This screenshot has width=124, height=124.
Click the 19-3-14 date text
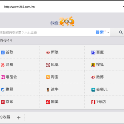click(6, 40)
